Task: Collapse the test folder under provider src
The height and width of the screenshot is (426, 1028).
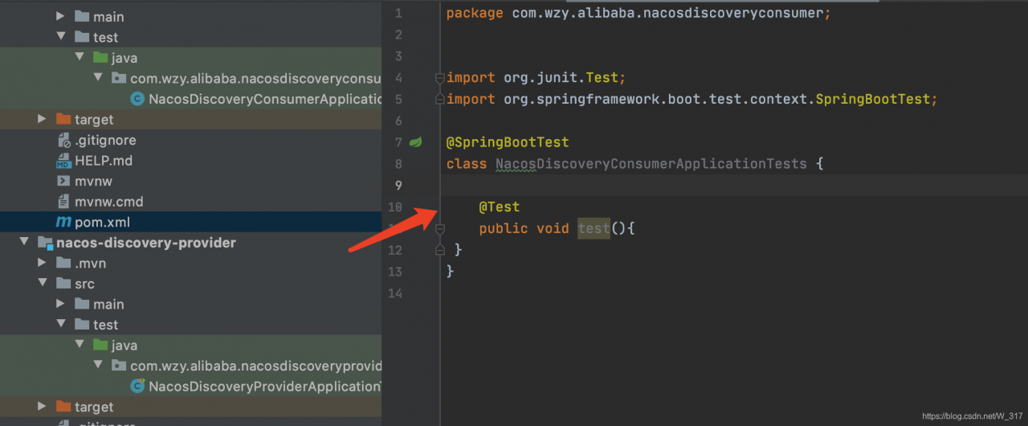Action: click(x=60, y=325)
